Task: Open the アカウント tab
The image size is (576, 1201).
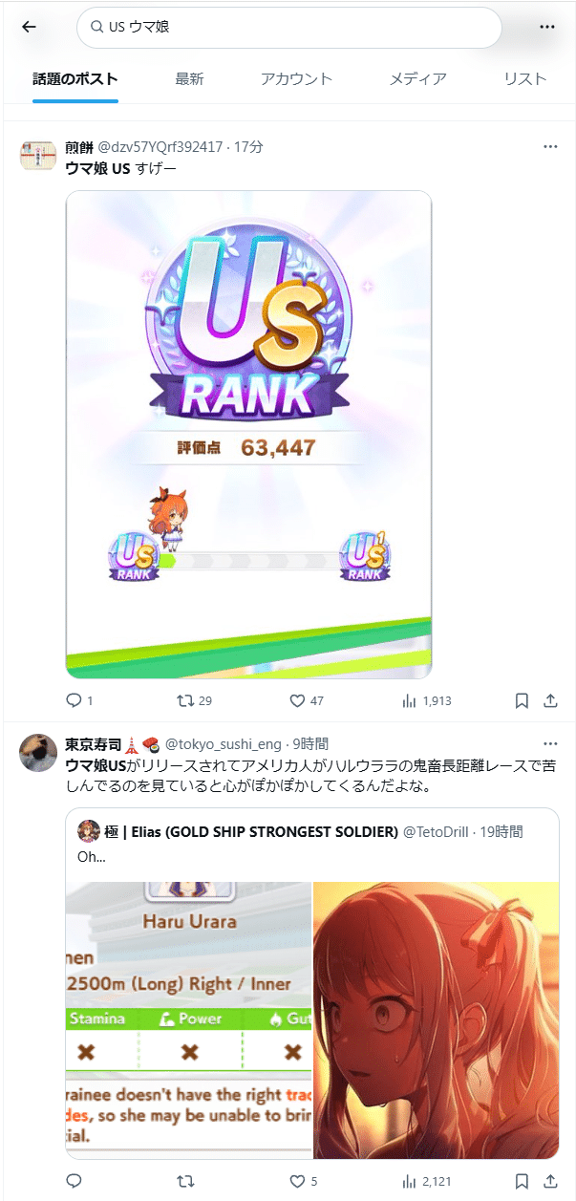Action: point(296,79)
